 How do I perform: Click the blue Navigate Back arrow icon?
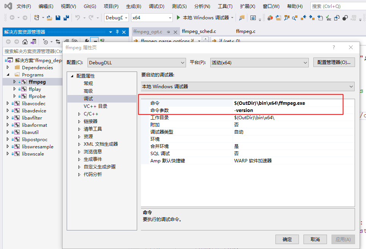303,18
